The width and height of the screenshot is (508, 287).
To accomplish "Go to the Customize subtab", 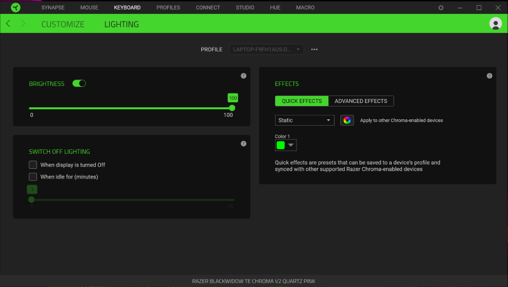I will pos(63,24).
